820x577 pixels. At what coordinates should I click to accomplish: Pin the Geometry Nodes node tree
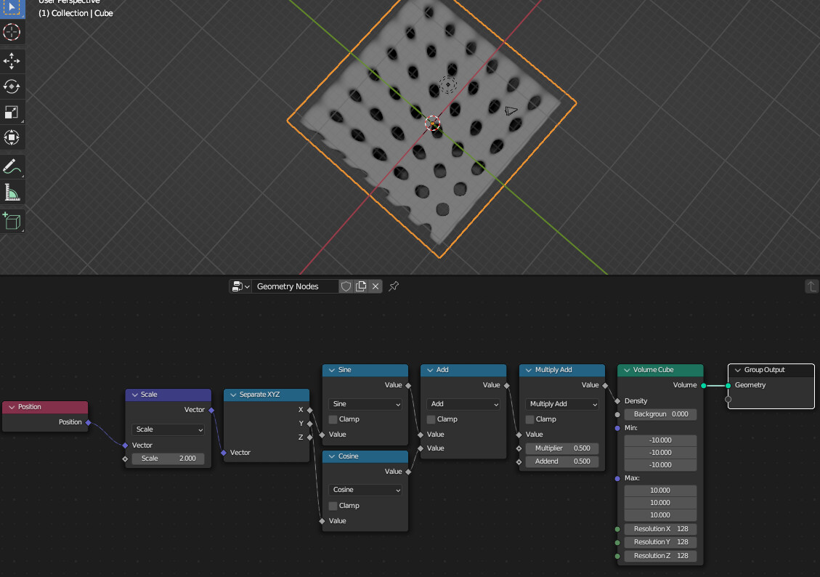[393, 286]
